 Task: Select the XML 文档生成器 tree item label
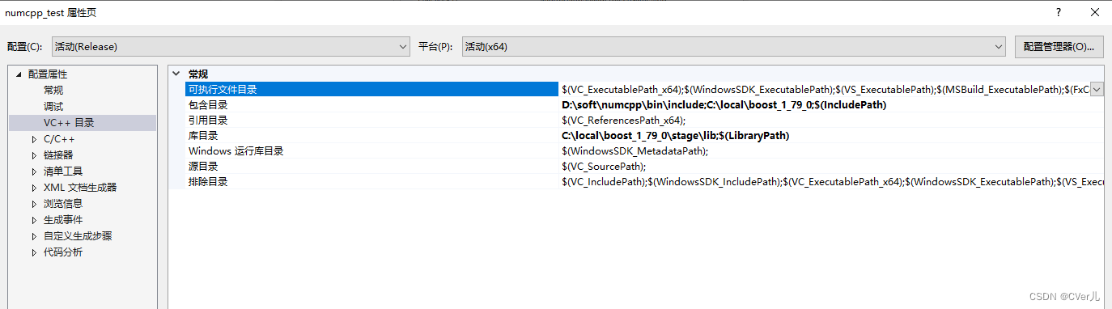pyautogui.click(x=80, y=188)
